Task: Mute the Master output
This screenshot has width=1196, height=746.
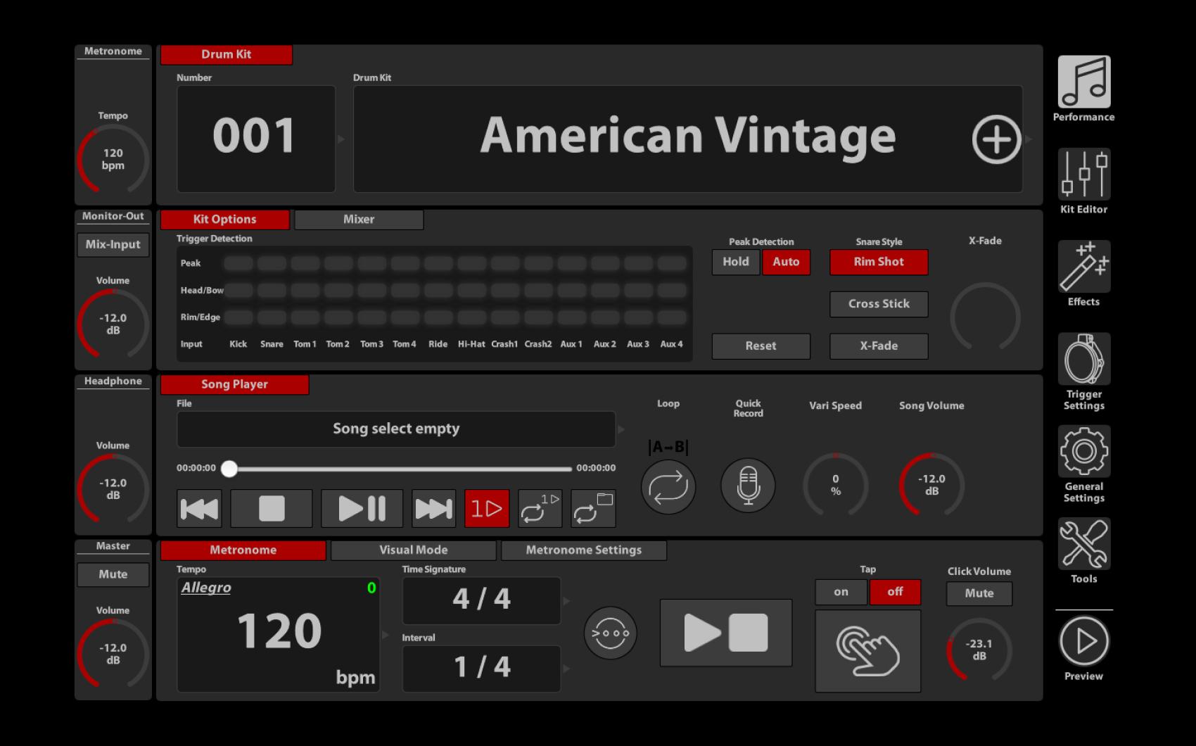Action: pyautogui.click(x=113, y=574)
